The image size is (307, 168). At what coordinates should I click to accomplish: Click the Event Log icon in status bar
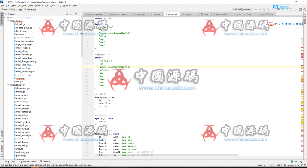point(292,161)
